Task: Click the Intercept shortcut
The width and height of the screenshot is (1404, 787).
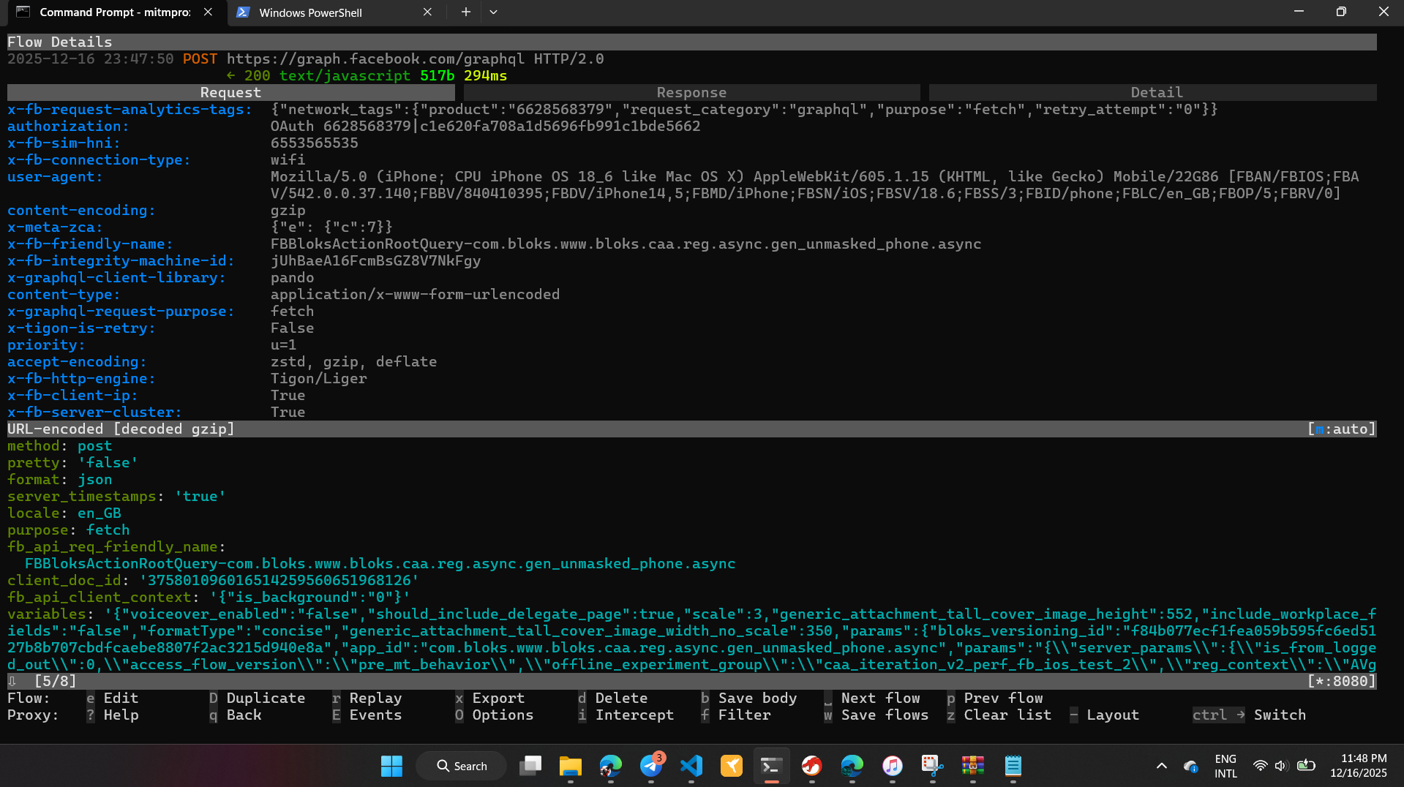Action: coord(626,715)
